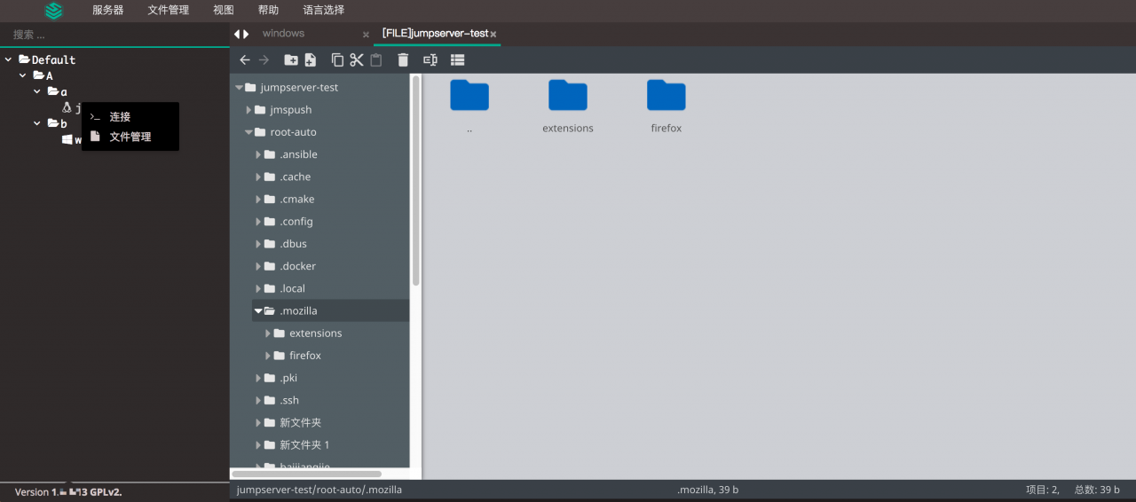Image resolution: width=1136 pixels, height=502 pixels.
Task: Switch to the [FILE]jumpserver-test tab
Action: coord(435,34)
